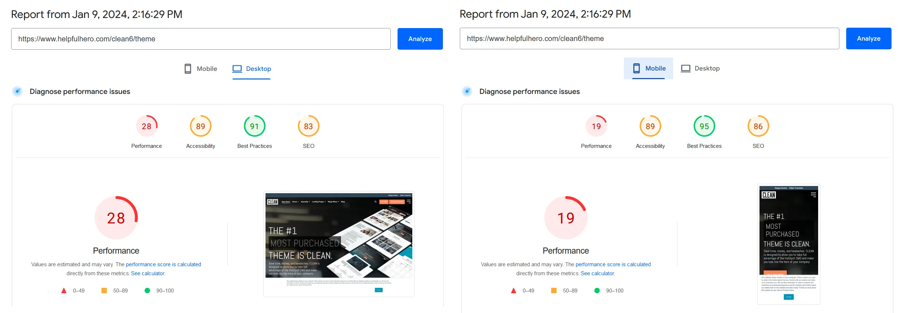
Task: Click the large 28 Performance score circle
Action: click(x=116, y=218)
